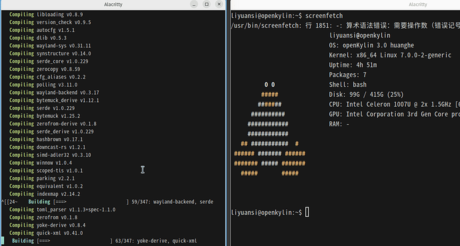460x246 pixels.
Task: Select the 'autocfg v1.5.1' line
Action: pyautogui.click(x=42, y=30)
